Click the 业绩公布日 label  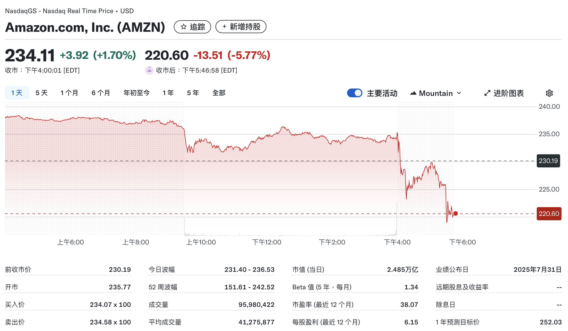[452, 270]
